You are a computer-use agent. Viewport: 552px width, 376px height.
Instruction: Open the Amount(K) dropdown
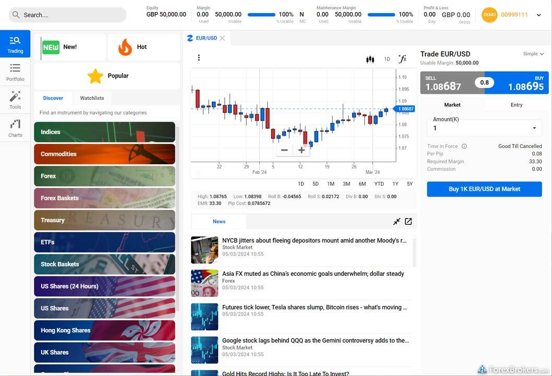click(484, 128)
